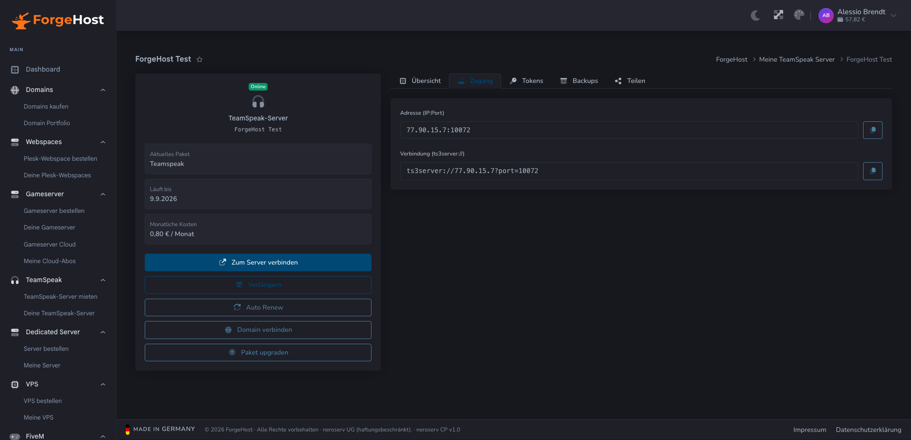Collapse the Domains section chevron
Screen dimensions: 911x440
pos(103,90)
